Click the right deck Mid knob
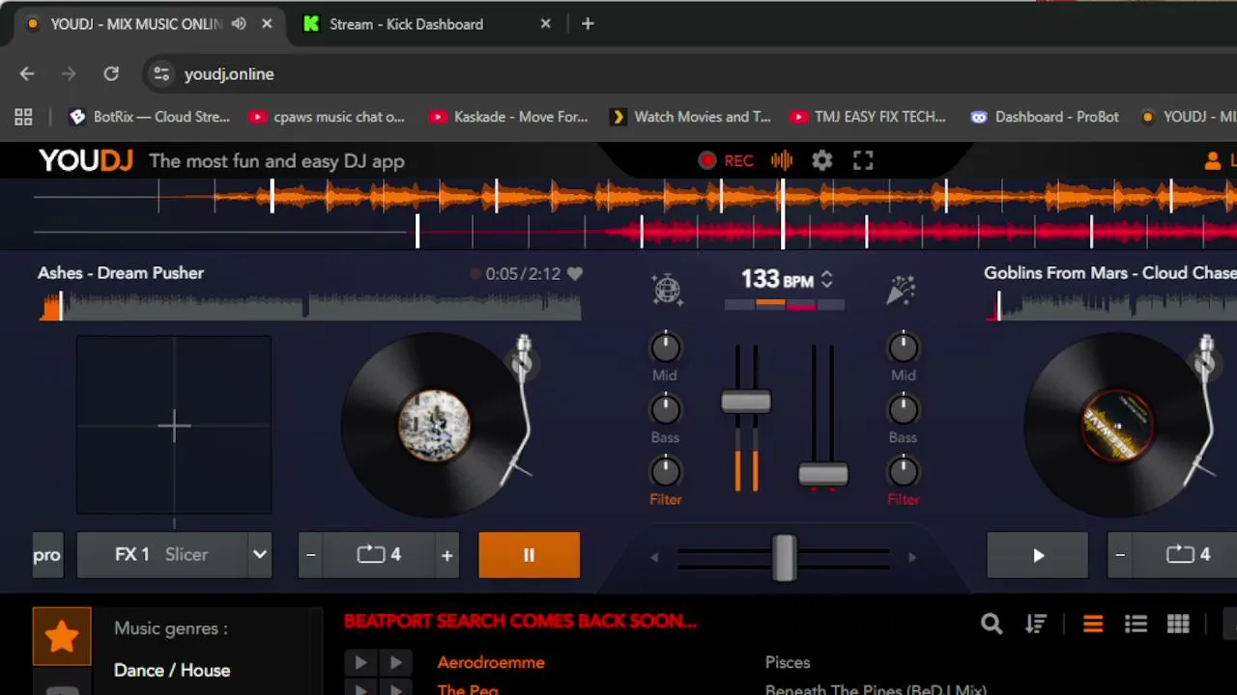Image resolution: width=1237 pixels, height=695 pixels. 903,347
